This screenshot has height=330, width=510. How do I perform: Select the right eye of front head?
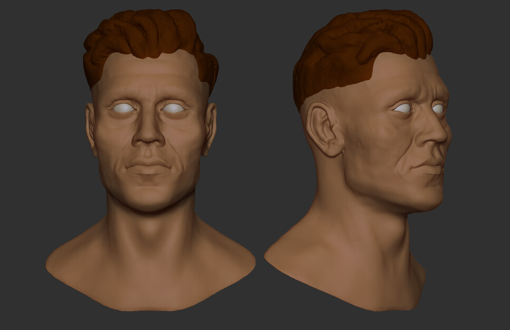click(x=174, y=107)
